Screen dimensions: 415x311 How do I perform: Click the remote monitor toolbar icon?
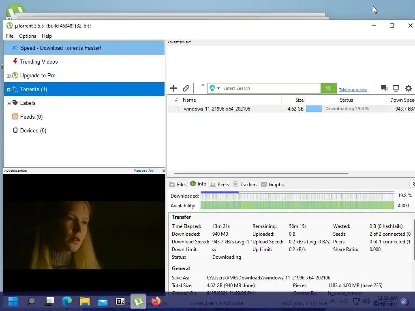click(x=396, y=88)
